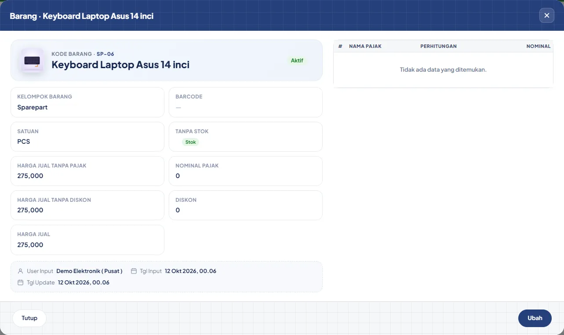564x335 pixels.
Task: Click the Nama Pajak column header
Action: point(365,46)
